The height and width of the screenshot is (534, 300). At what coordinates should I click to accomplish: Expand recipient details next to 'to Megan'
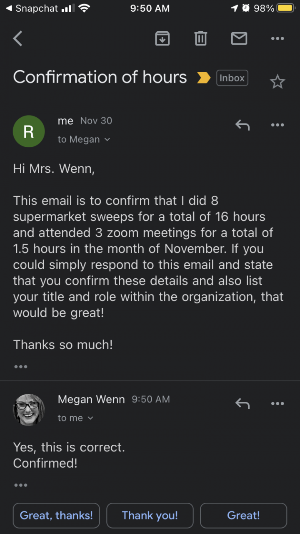tap(107, 140)
